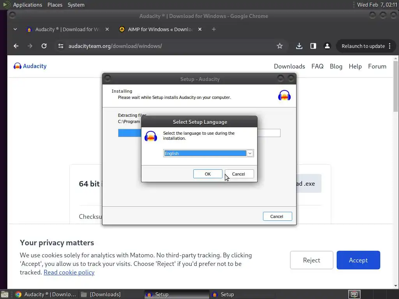Open the Applications menu
399x299 pixels.
[x=28, y=5]
